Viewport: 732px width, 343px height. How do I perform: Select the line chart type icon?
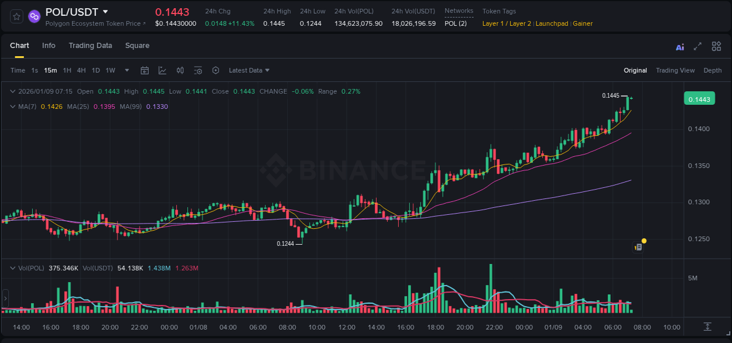click(x=162, y=70)
